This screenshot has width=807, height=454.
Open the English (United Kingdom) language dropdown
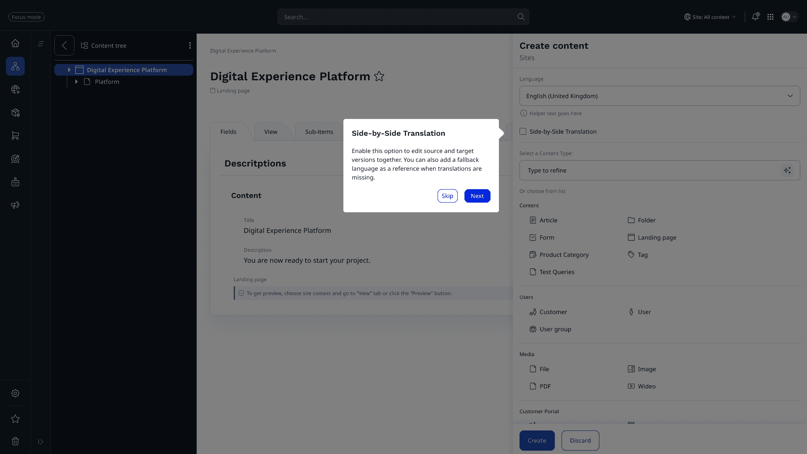pyautogui.click(x=659, y=96)
